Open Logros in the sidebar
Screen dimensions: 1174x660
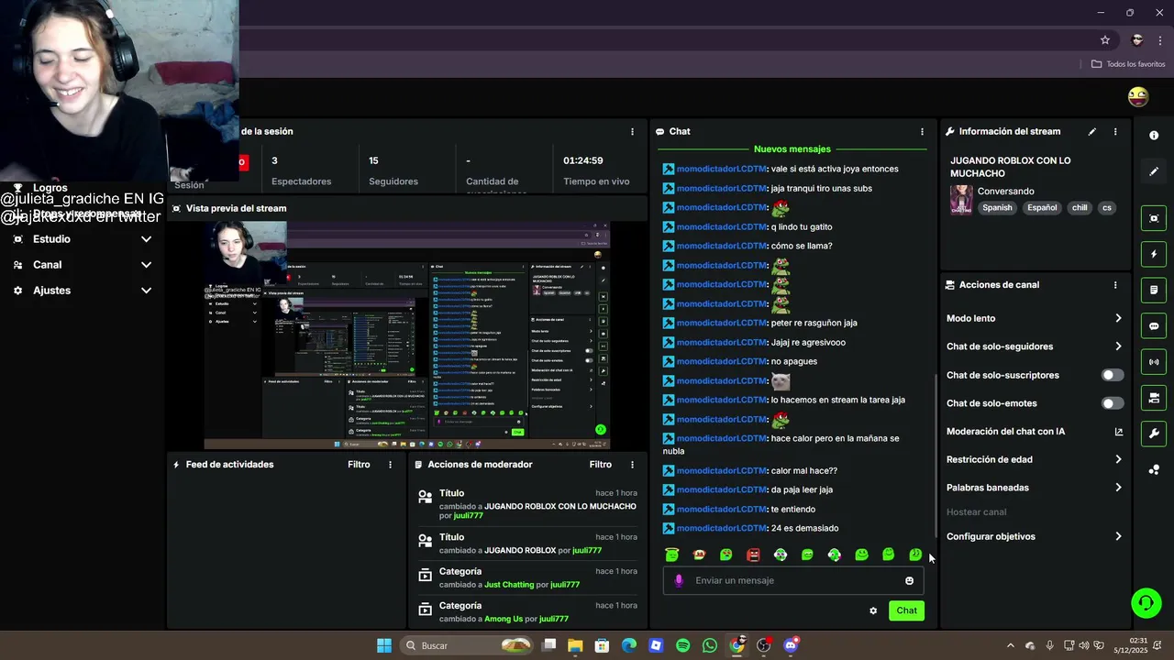coord(50,188)
